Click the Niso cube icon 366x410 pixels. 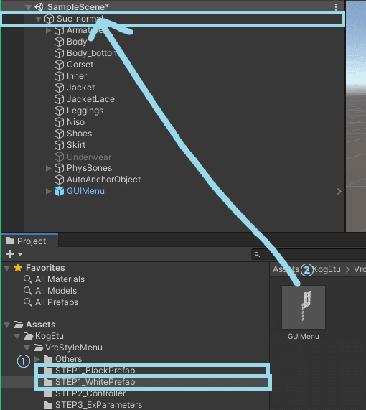(x=59, y=122)
